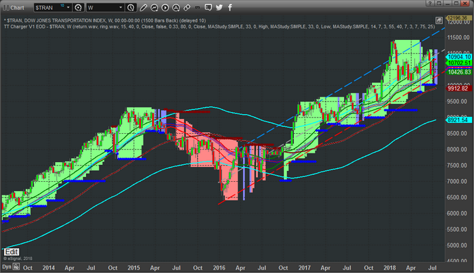Click the eSignal 2018 copyright text
Viewport: 474px width, 273px height.
pyautogui.click(x=18, y=259)
